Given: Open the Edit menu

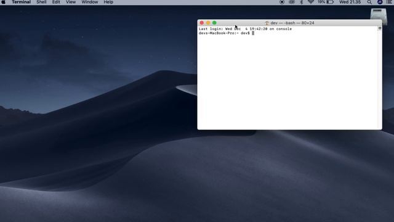Looking at the screenshot, I should pos(56,2).
